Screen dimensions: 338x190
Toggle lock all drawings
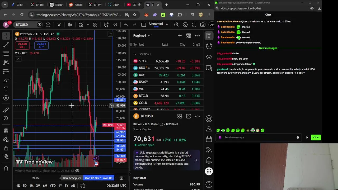(x=6, y=148)
